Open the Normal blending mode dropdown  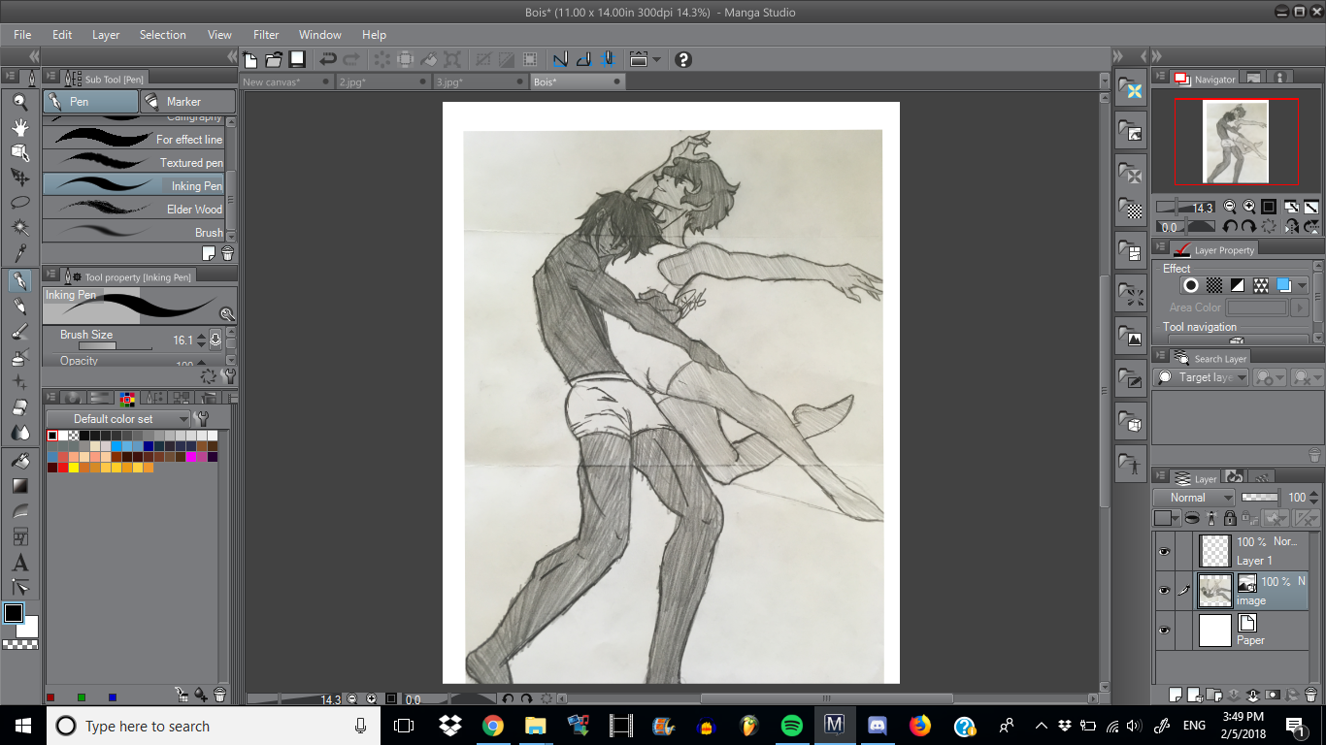tap(1195, 498)
